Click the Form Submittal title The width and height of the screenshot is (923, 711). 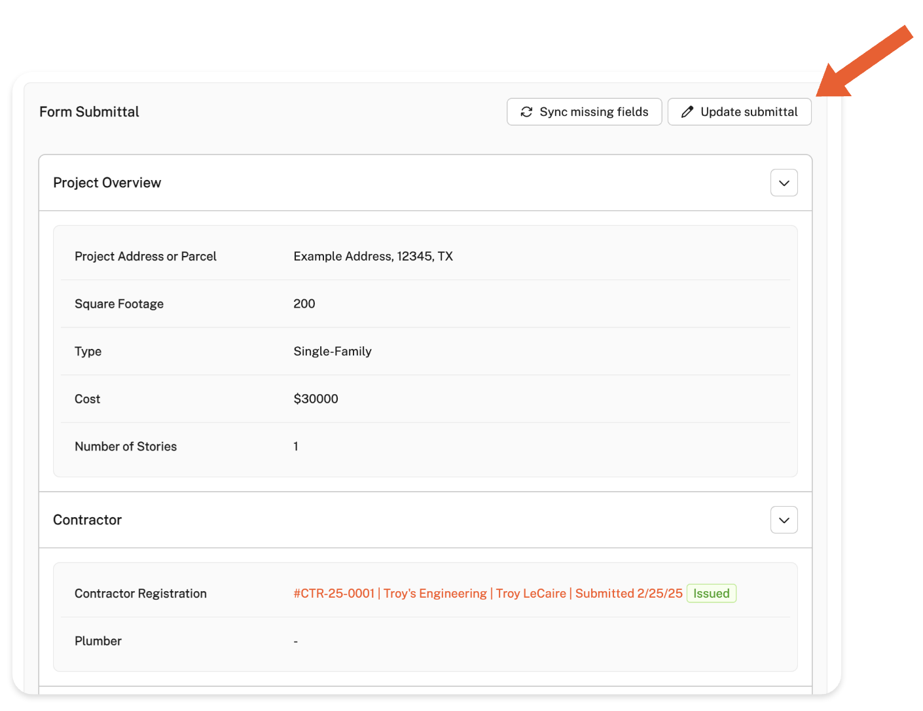(x=89, y=112)
